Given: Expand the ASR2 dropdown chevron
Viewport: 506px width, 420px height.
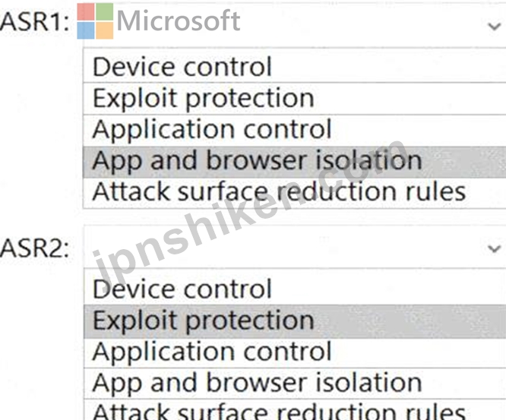Looking at the screenshot, I should click(495, 248).
